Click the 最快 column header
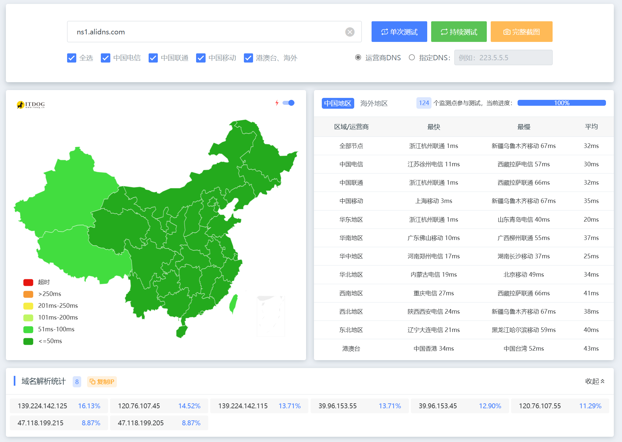Image resolution: width=622 pixels, height=442 pixels. [434, 127]
